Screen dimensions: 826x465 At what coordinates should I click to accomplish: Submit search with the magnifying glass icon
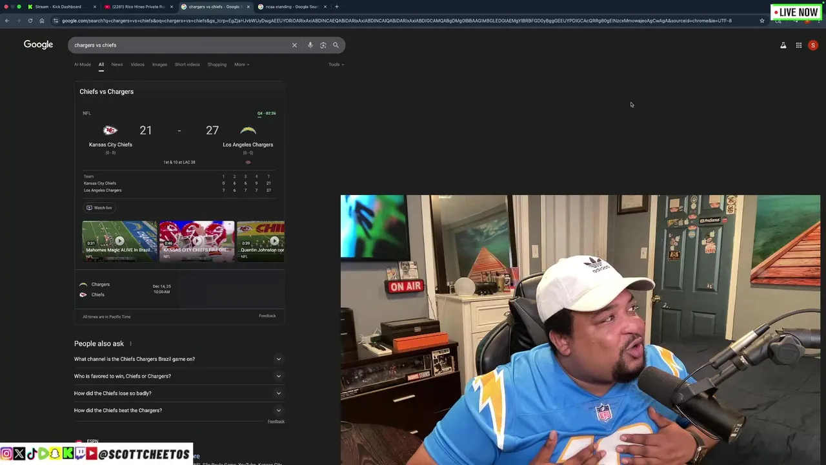click(x=336, y=45)
